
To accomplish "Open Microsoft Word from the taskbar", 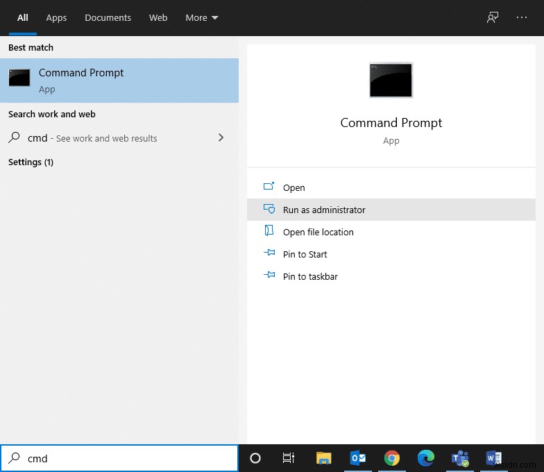I will pyautogui.click(x=493, y=458).
